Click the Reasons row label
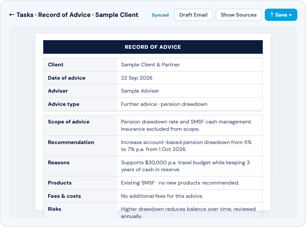 (59, 163)
